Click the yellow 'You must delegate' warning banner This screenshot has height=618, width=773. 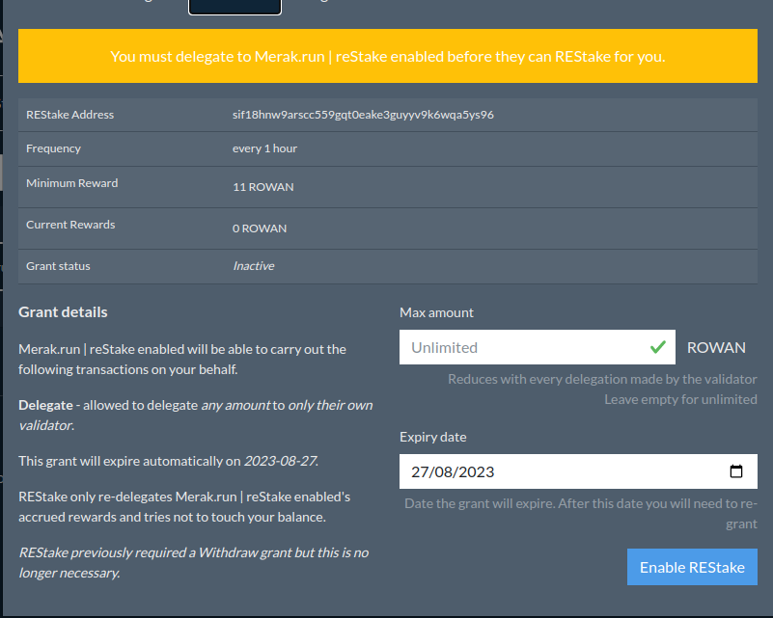click(388, 56)
